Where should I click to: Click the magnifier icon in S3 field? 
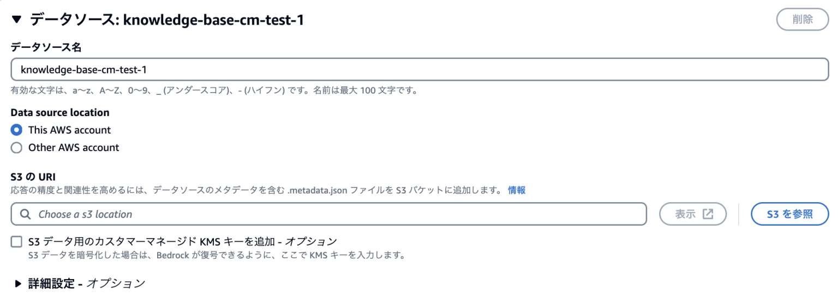25,214
